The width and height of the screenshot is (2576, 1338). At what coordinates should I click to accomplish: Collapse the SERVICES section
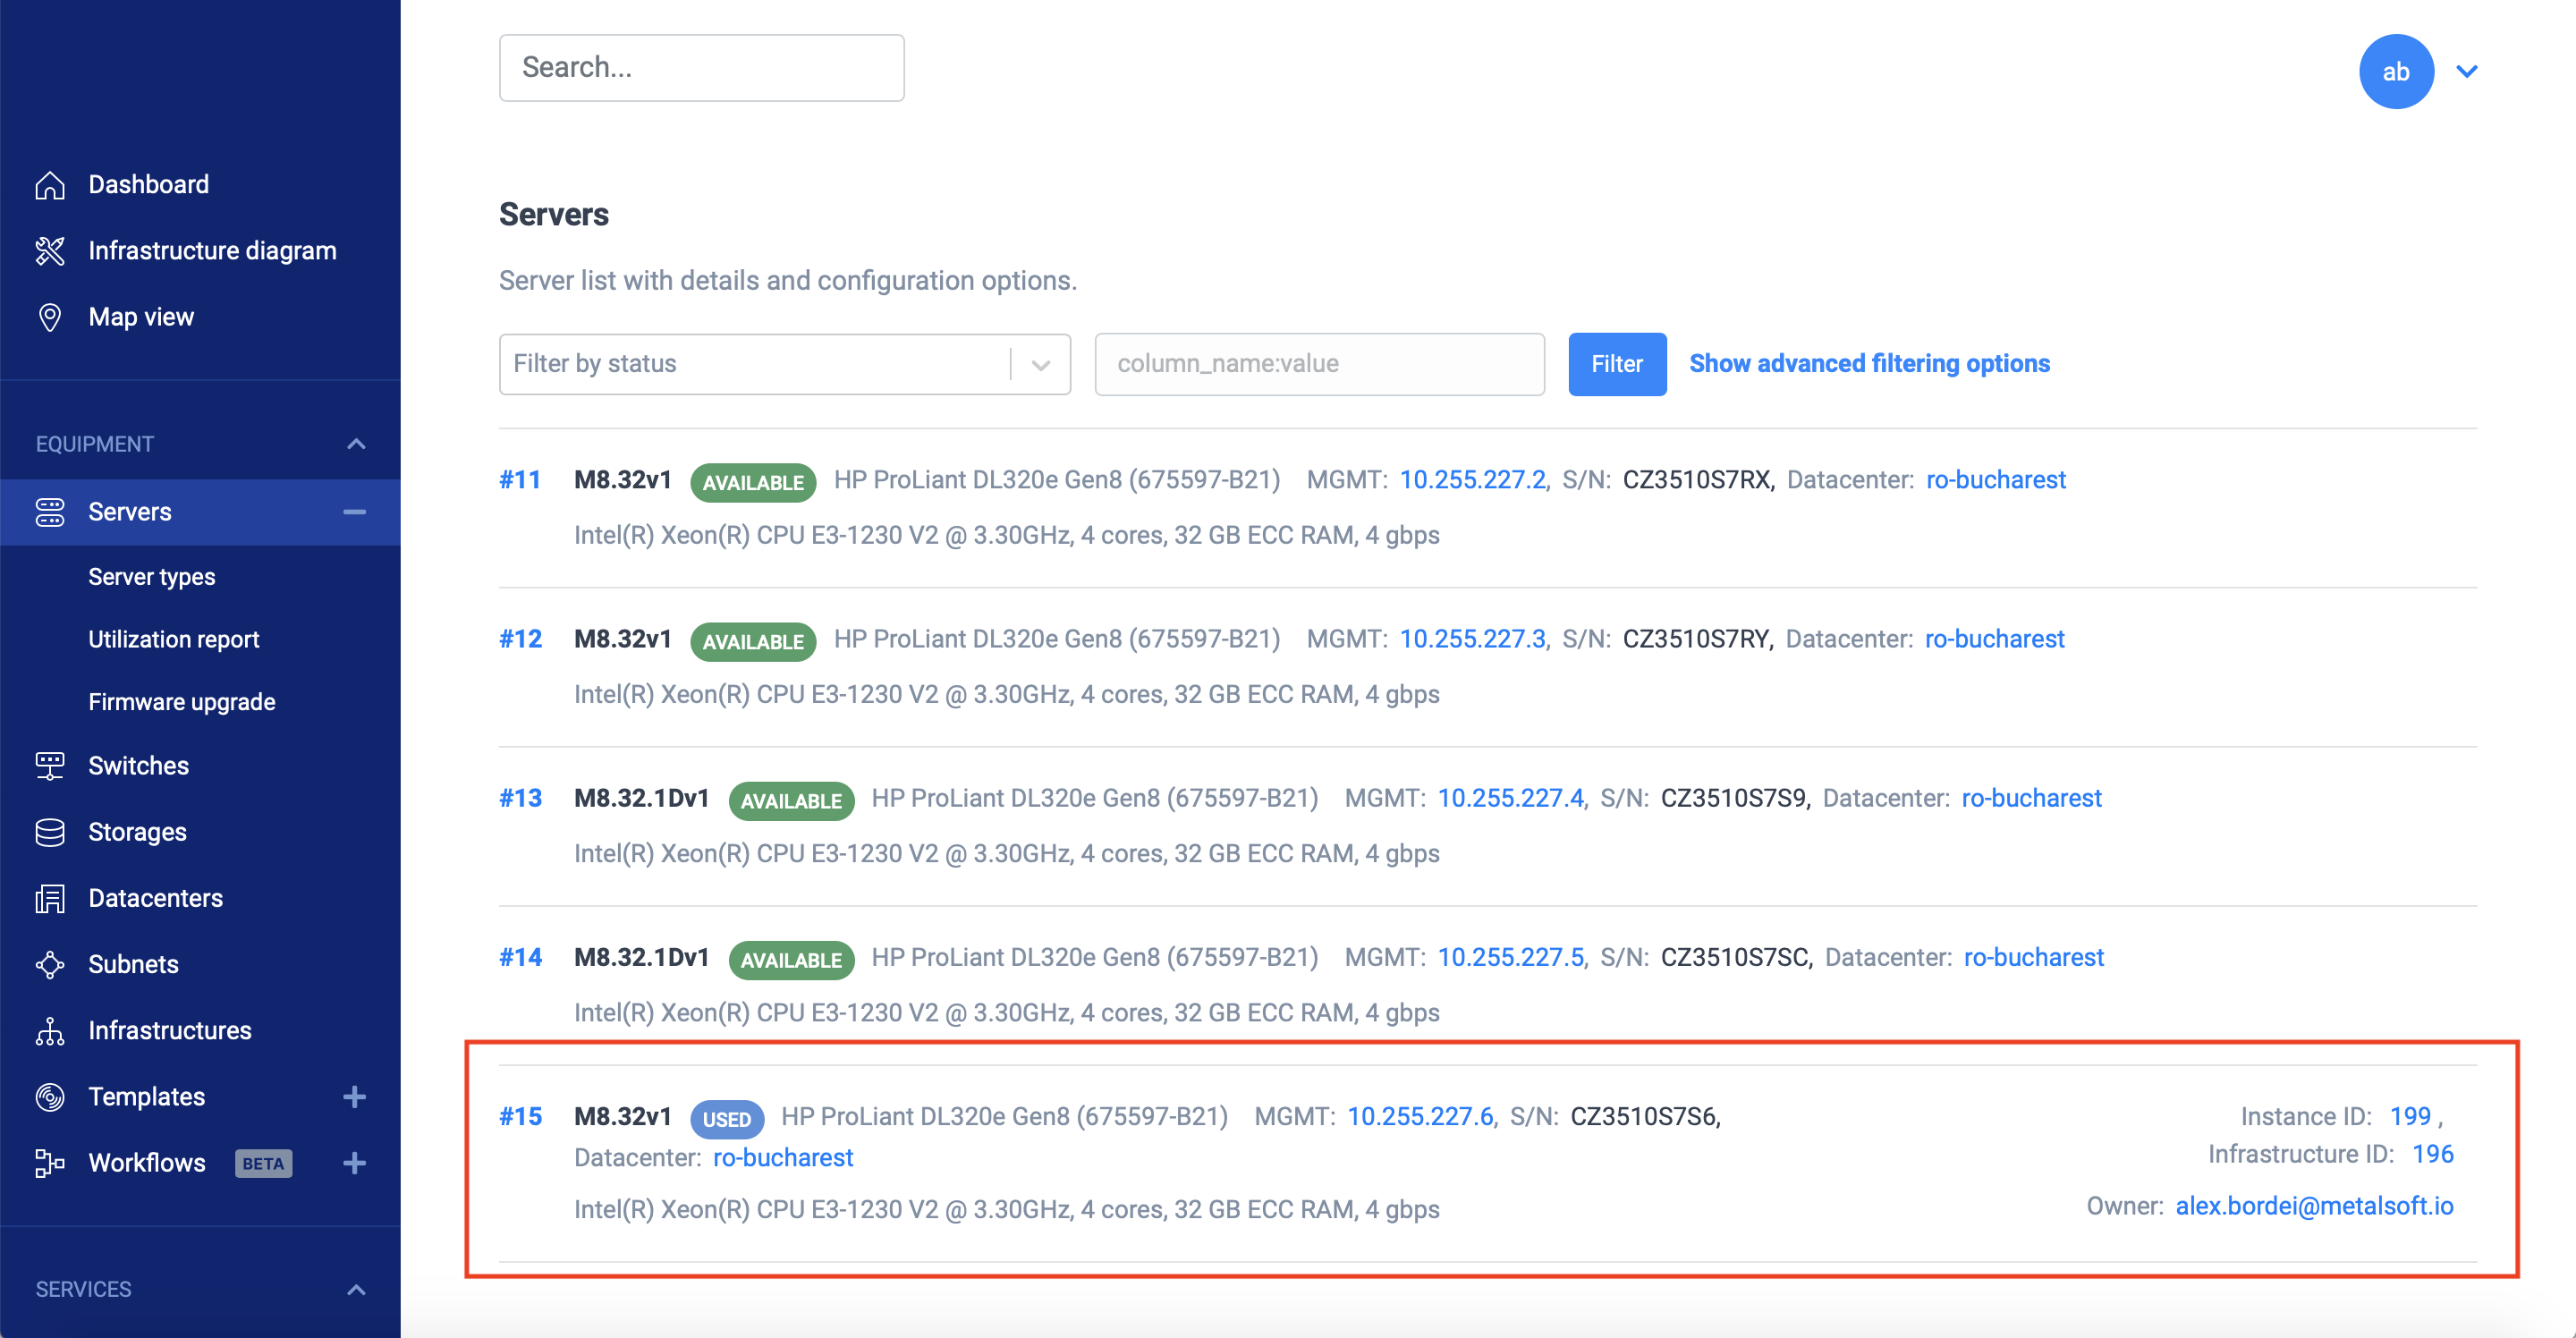(356, 1289)
